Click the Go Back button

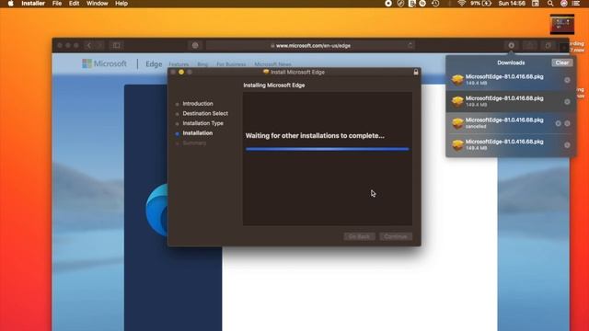click(359, 236)
